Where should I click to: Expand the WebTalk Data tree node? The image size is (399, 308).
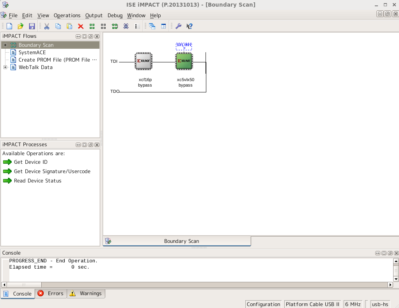pos(5,67)
